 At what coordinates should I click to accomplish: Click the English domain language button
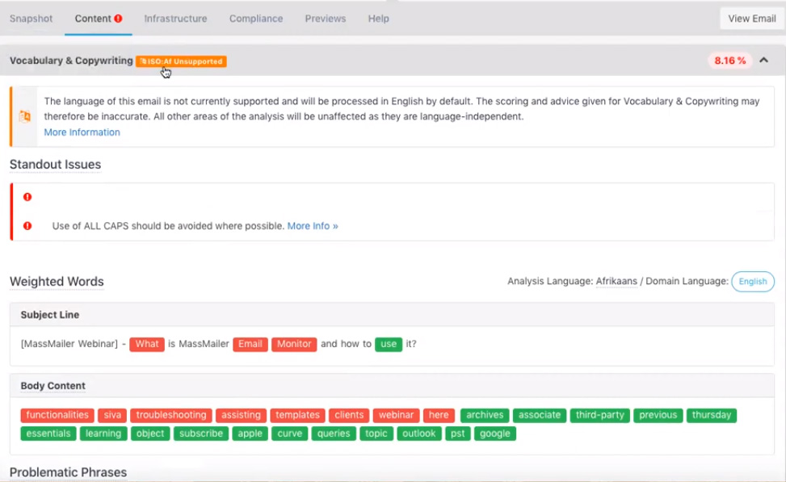coord(753,281)
